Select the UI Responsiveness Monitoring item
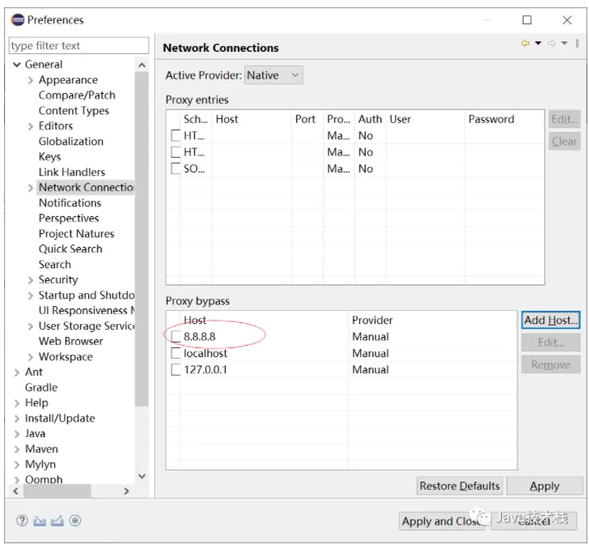Viewport: 589px width, 553px height. click(87, 311)
